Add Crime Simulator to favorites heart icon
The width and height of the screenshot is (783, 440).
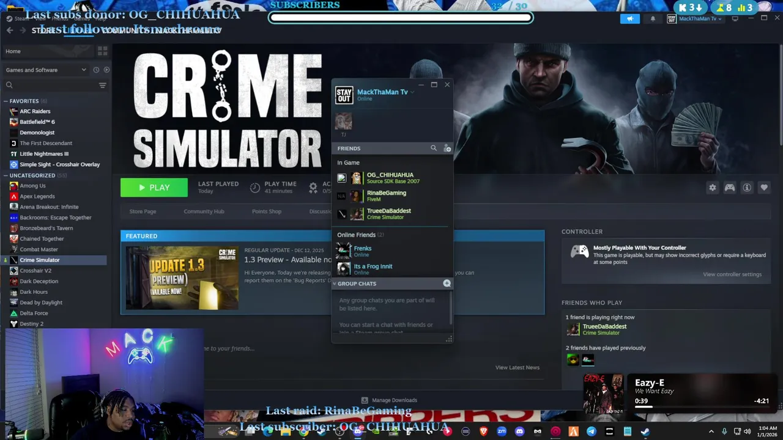coord(764,188)
